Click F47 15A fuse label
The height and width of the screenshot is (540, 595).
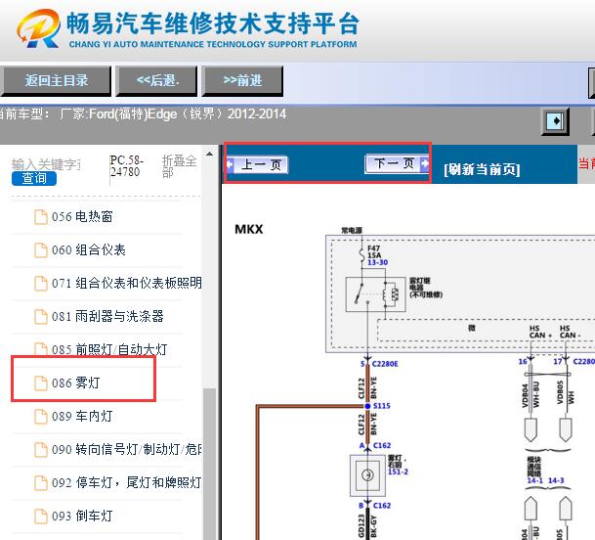tap(374, 251)
